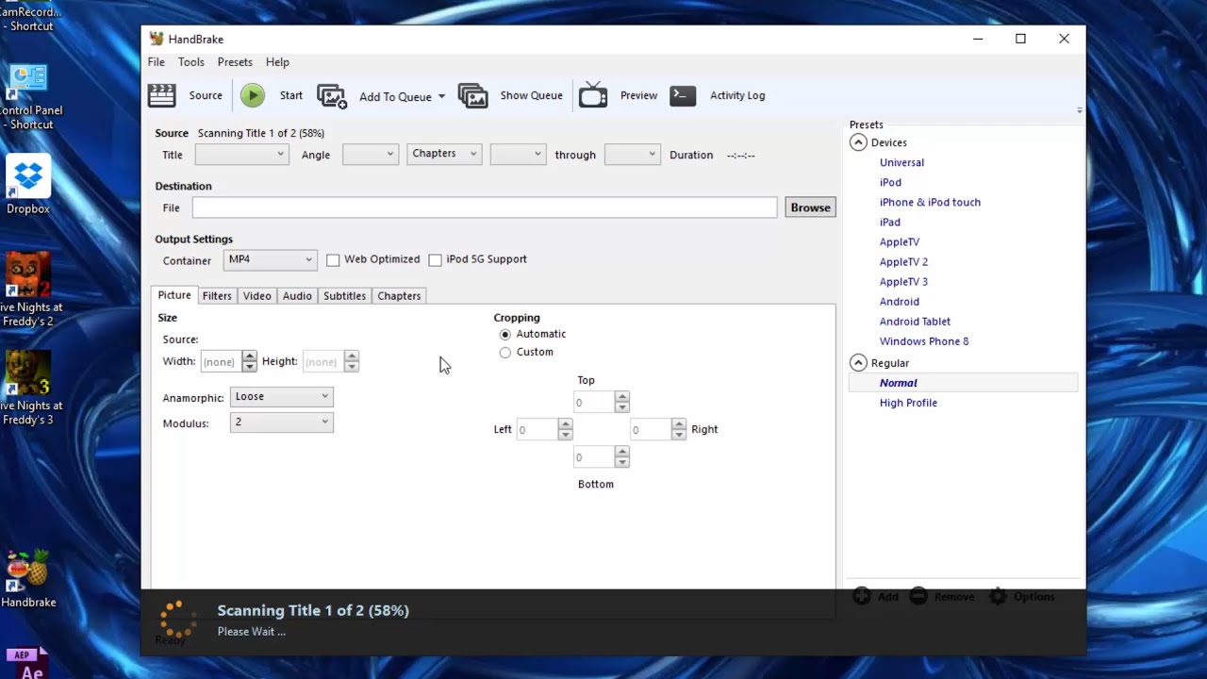This screenshot has width=1207, height=679.
Task: Click the Height stepper field
Action: [322, 362]
